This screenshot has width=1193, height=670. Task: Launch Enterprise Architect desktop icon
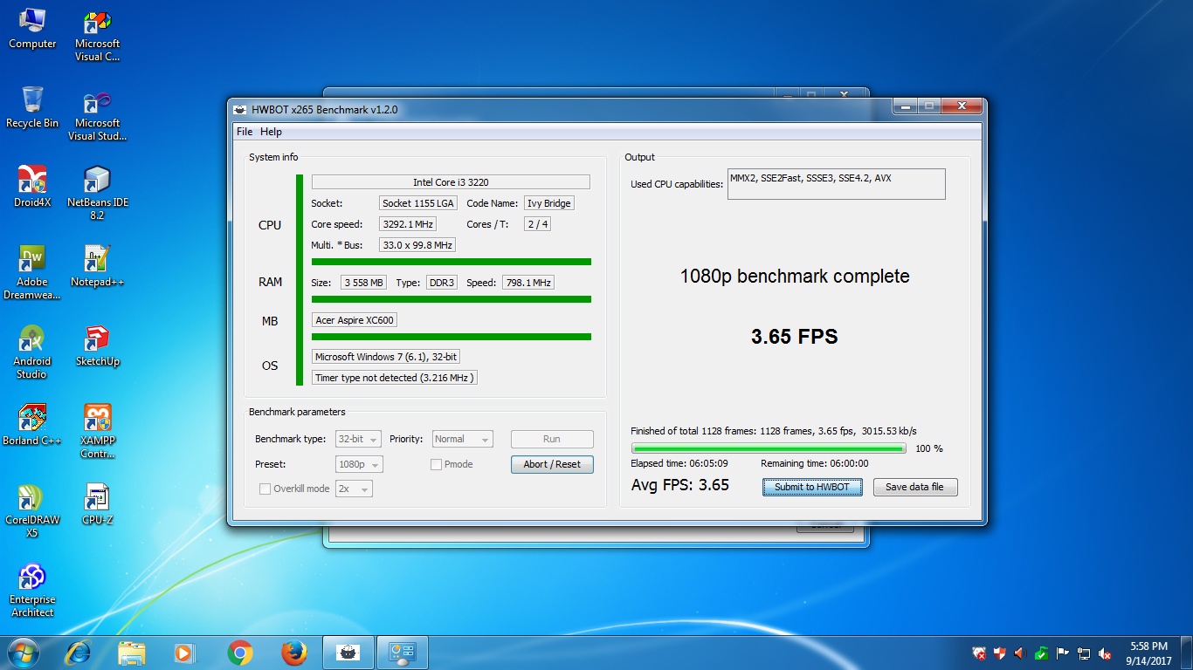click(x=32, y=591)
